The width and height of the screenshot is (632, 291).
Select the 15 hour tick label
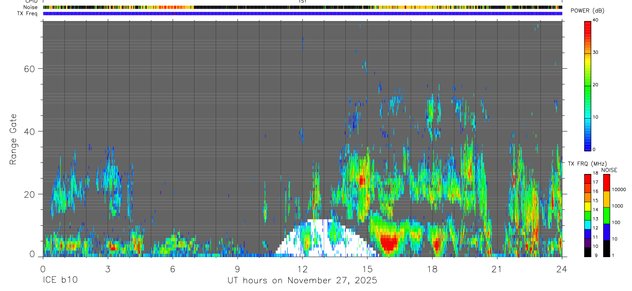pyautogui.click(x=367, y=269)
